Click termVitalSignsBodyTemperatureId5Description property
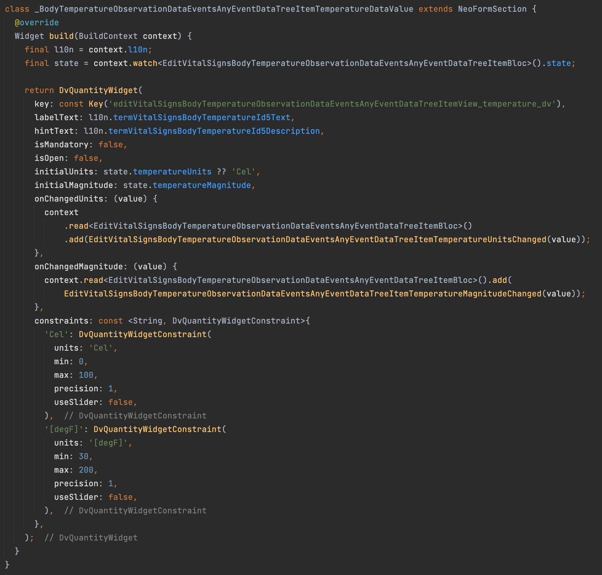The width and height of the screenshot is (602, 575). [x=214, y=131]
